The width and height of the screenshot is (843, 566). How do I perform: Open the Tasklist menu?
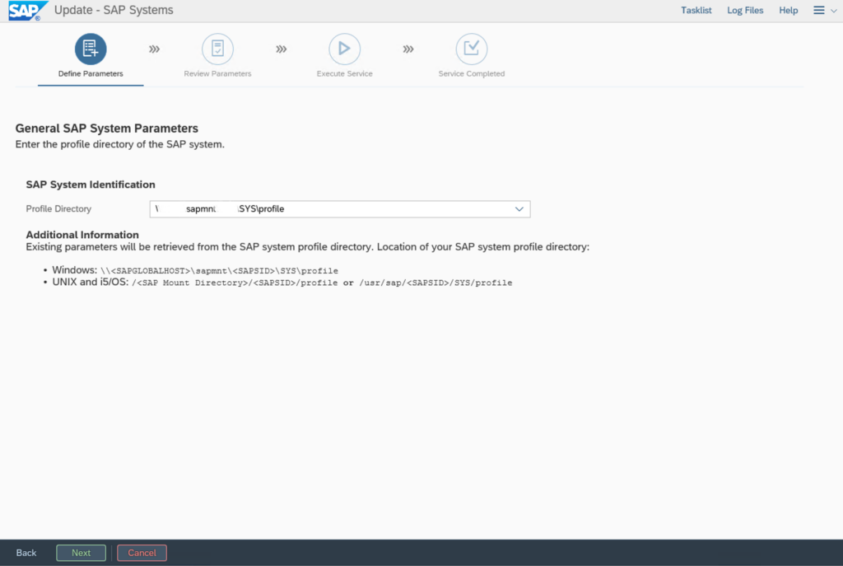click(x=696, y=10)
